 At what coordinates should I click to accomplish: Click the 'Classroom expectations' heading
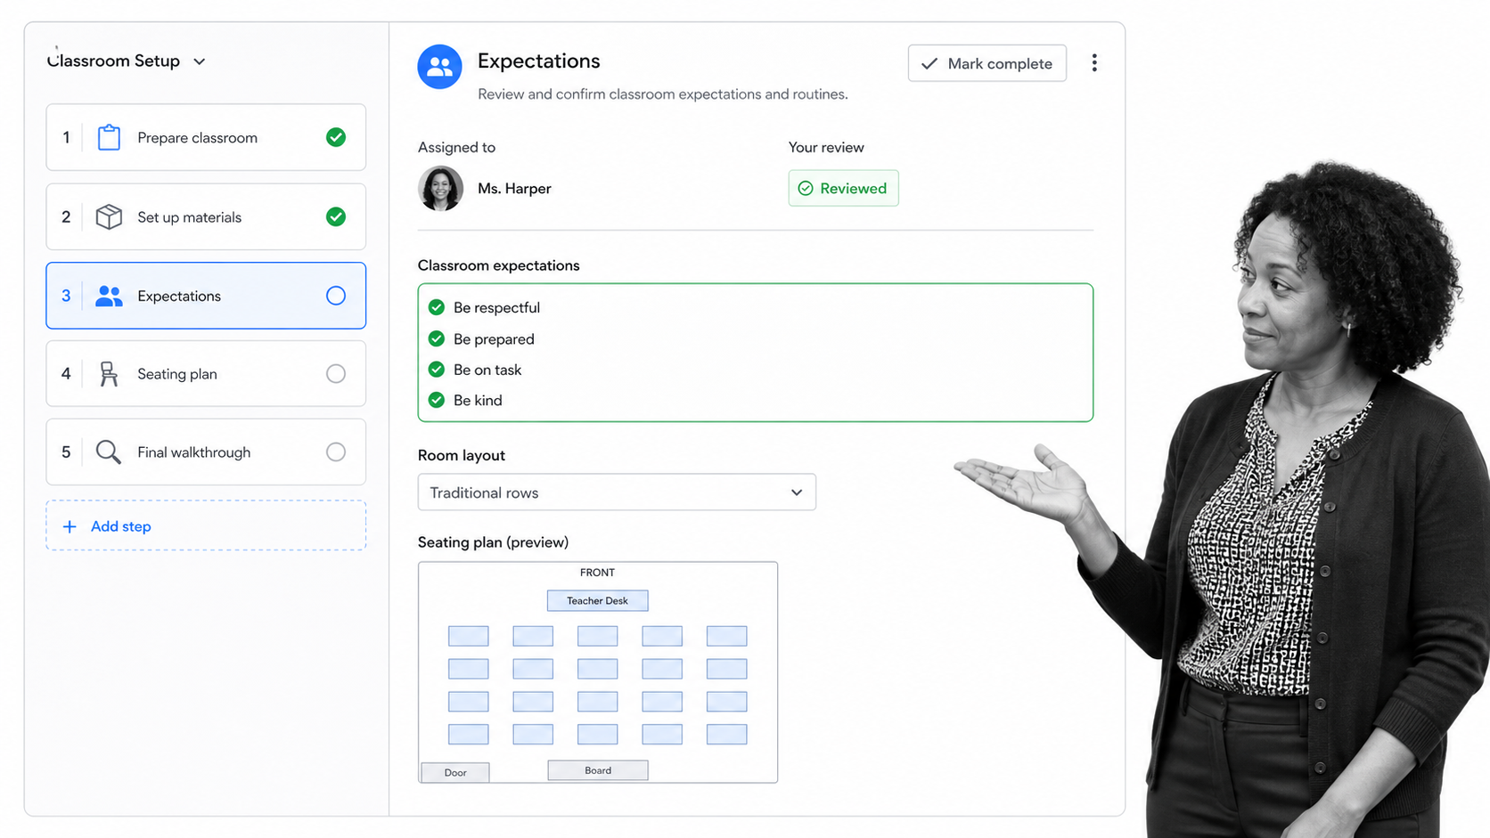coord(498,265)
